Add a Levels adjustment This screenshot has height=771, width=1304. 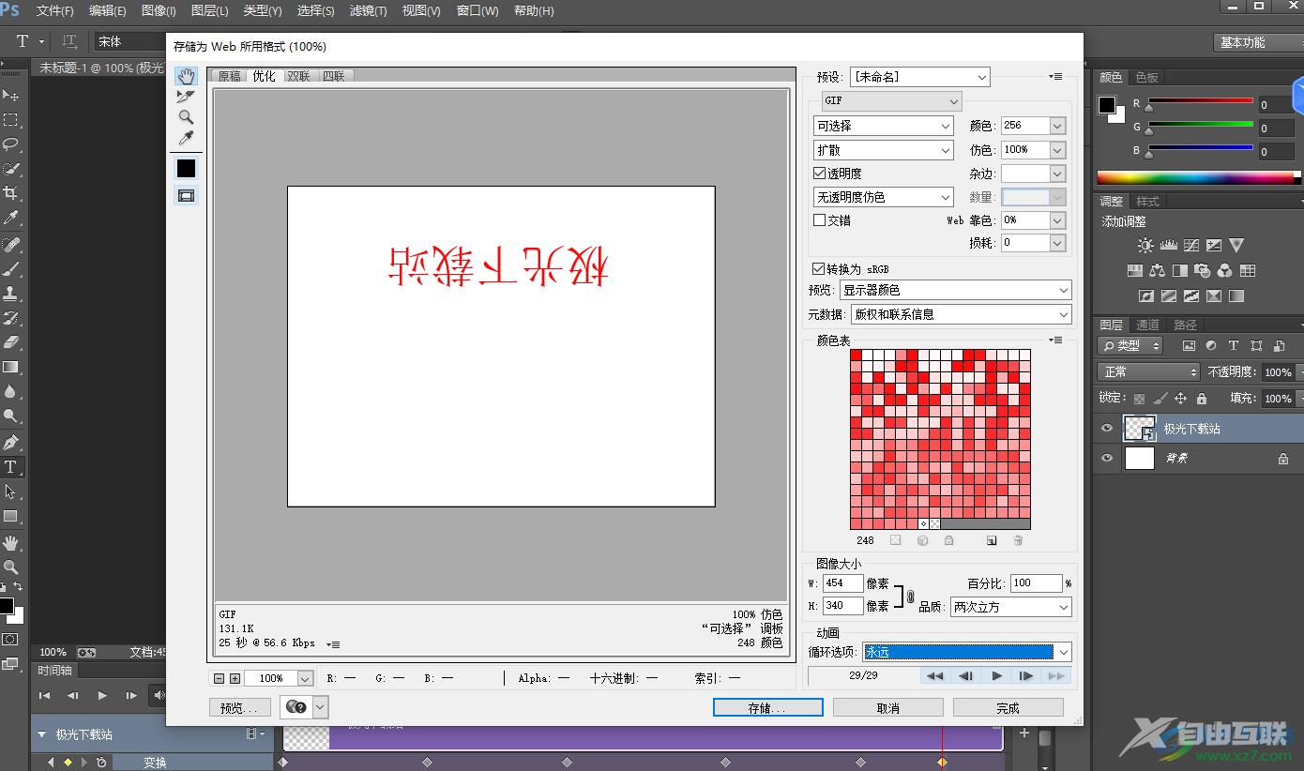[1169, 245]
